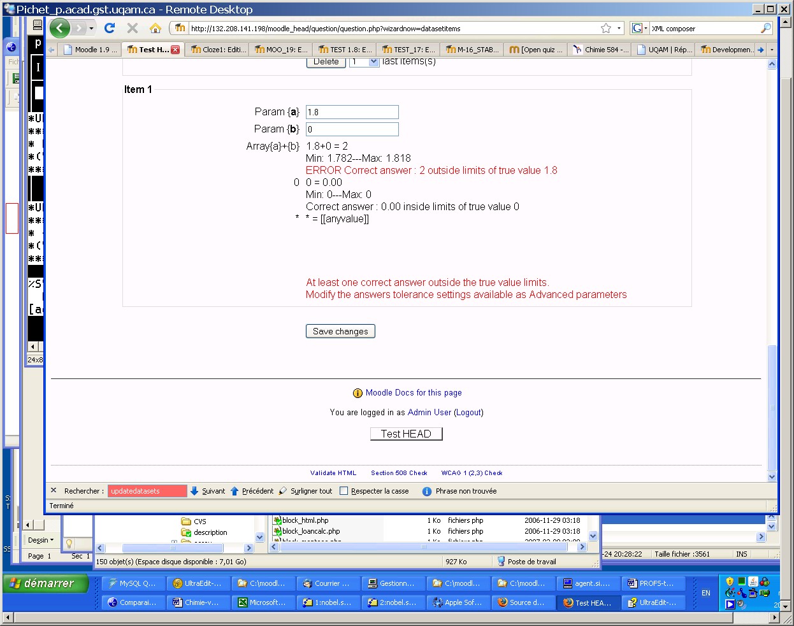
Task: Bookmark page with the star icon
Action: pos(606,28)
